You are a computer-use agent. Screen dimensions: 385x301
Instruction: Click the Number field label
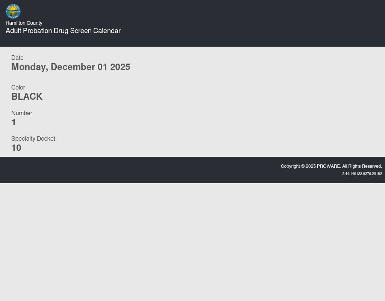pyautogui.click(x=22, y=113)
